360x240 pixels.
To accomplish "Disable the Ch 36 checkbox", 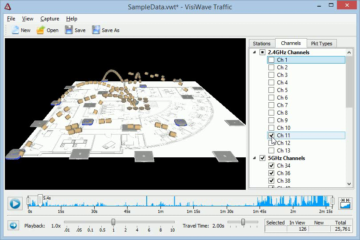I will (272, 173).
